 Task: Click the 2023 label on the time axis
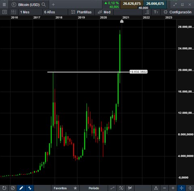point(169,17)
